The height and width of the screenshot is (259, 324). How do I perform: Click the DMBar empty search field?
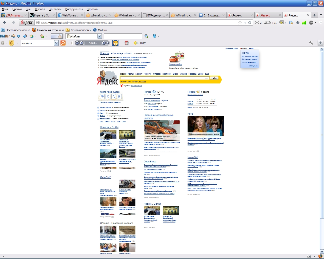[x=123, y=36]
